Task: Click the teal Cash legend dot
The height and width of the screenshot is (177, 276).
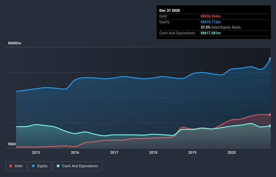Action: coord(58,166)
